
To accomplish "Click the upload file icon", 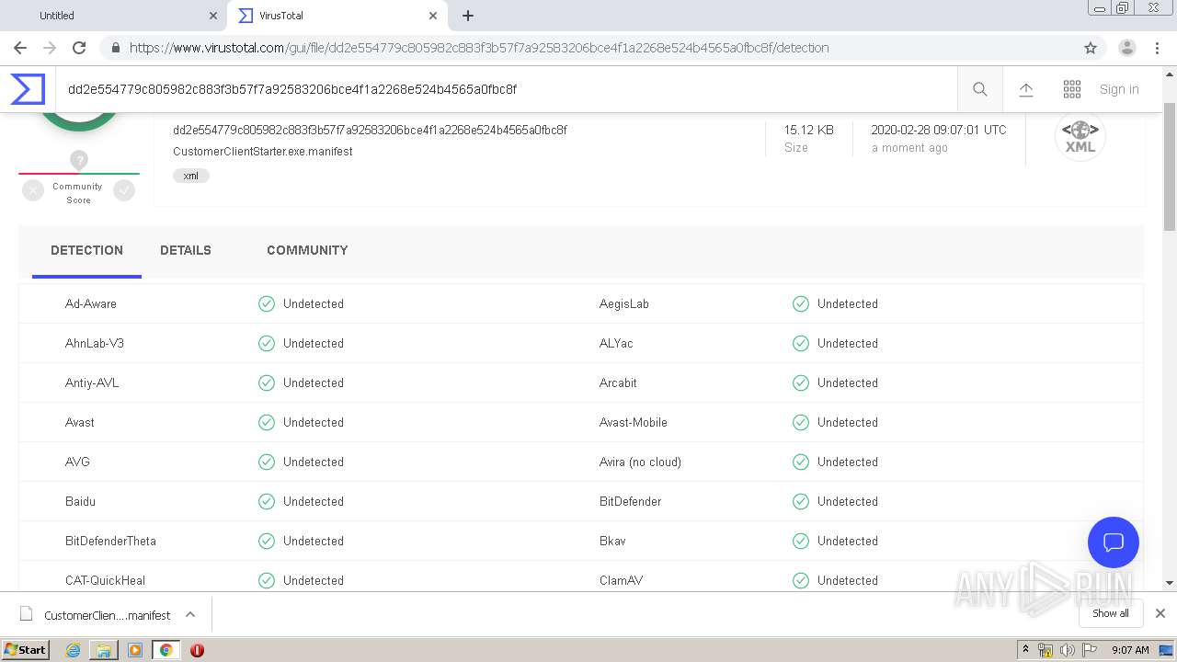I will click(1026, 89).
